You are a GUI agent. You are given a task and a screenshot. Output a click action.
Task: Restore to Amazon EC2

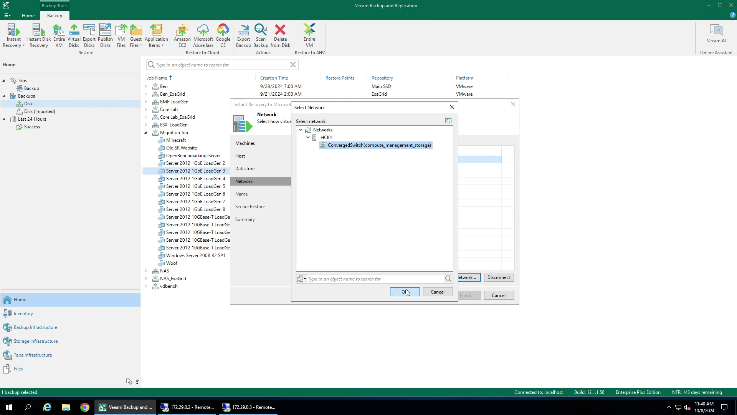coord(182,35)
